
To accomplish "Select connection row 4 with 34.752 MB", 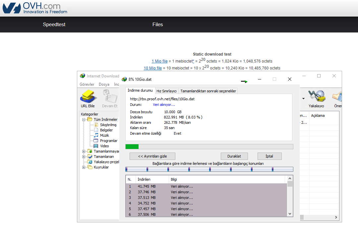I will [207, 203].
